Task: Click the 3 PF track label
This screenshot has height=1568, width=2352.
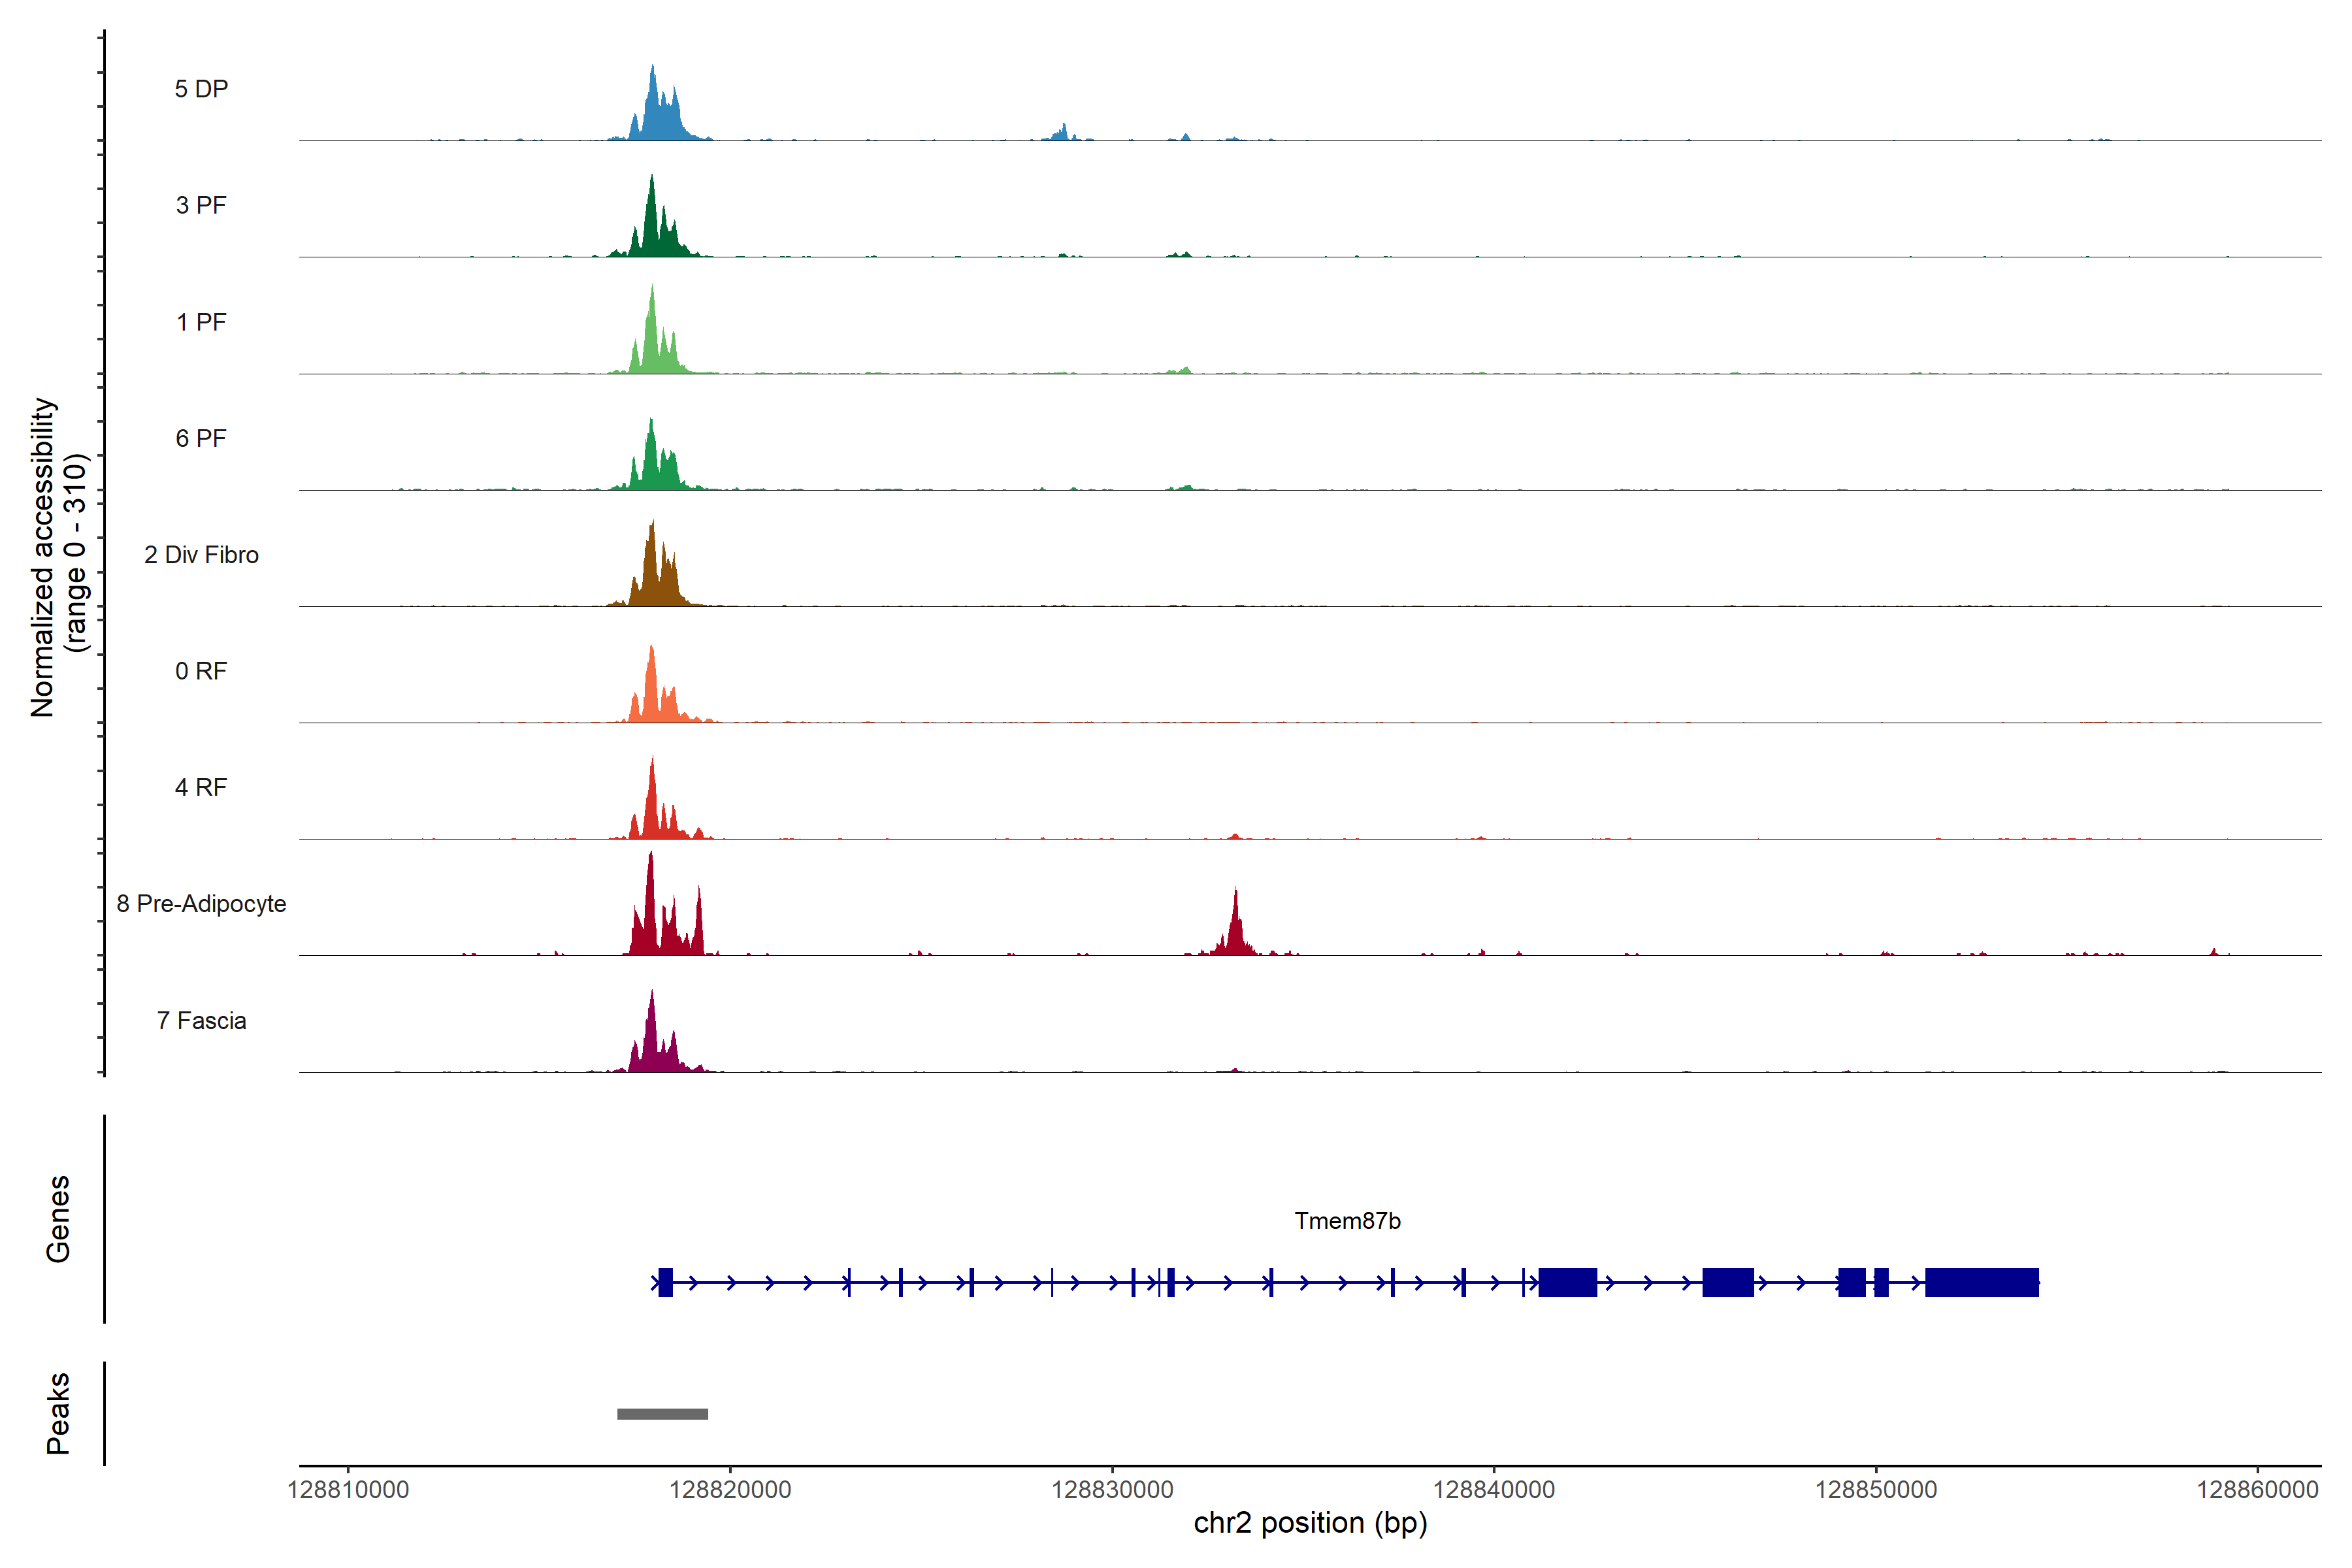Action: point(201,205)
